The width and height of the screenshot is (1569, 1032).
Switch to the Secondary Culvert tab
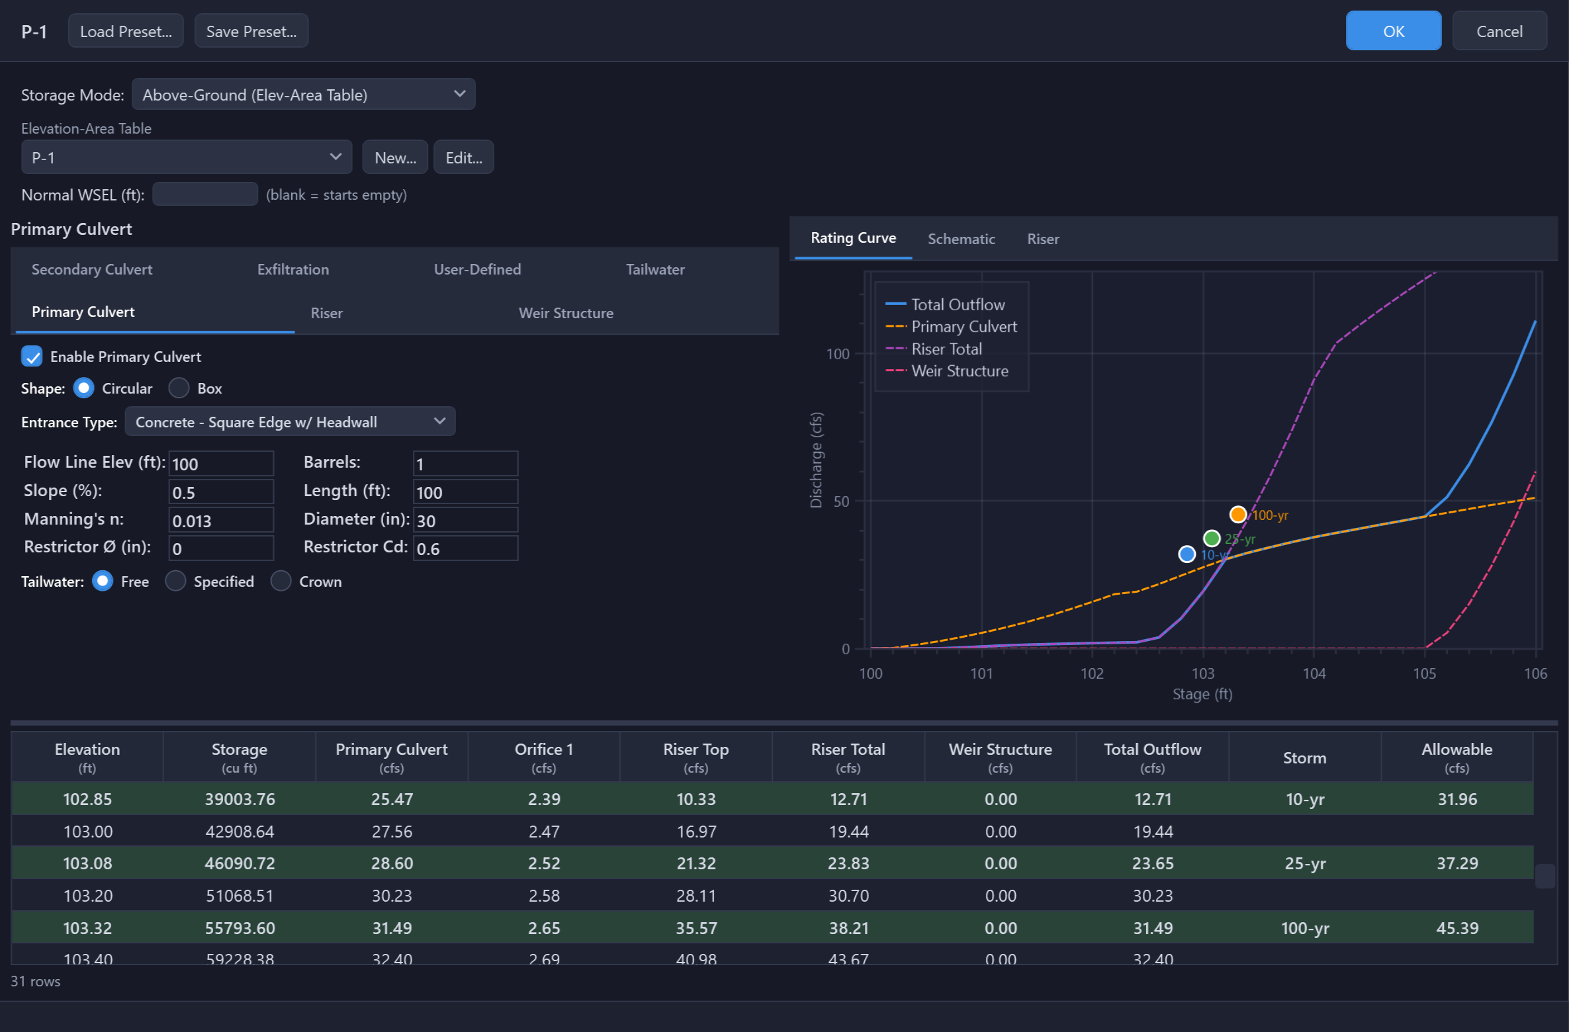click(92, 269)
